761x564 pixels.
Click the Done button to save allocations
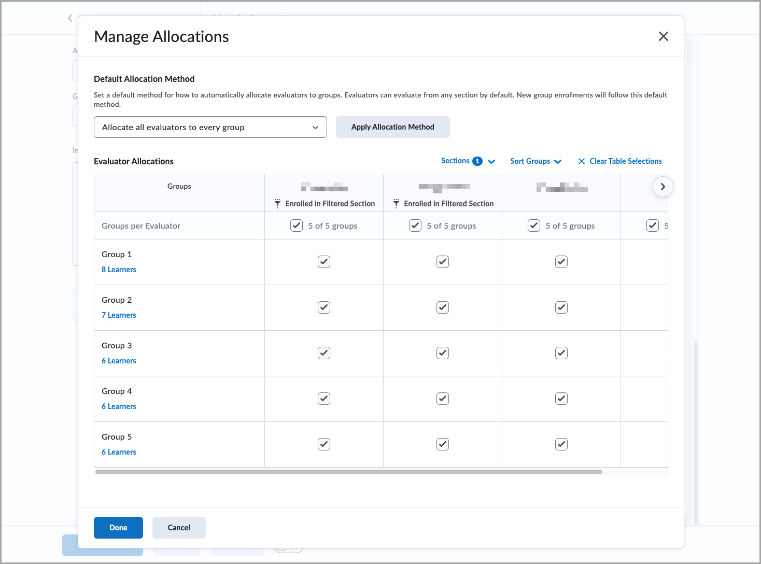click(x=118, y=527)
